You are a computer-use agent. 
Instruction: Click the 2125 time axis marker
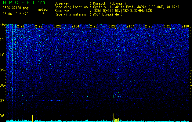(x=94, y=26)
